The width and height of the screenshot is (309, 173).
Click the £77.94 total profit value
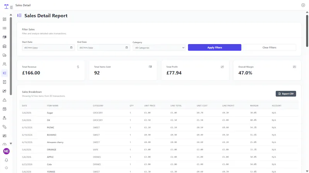click(x=174, y=73)
